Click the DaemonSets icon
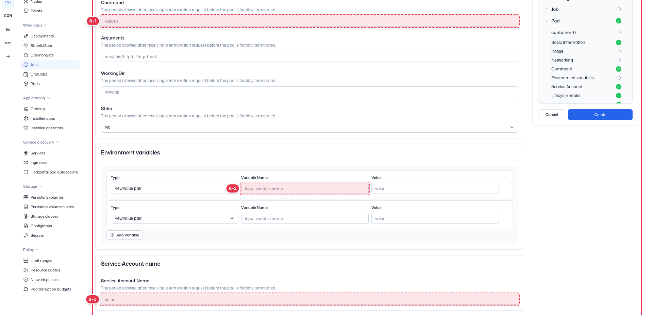The height and width of the screenshot is (315, 653). point(26,55)
